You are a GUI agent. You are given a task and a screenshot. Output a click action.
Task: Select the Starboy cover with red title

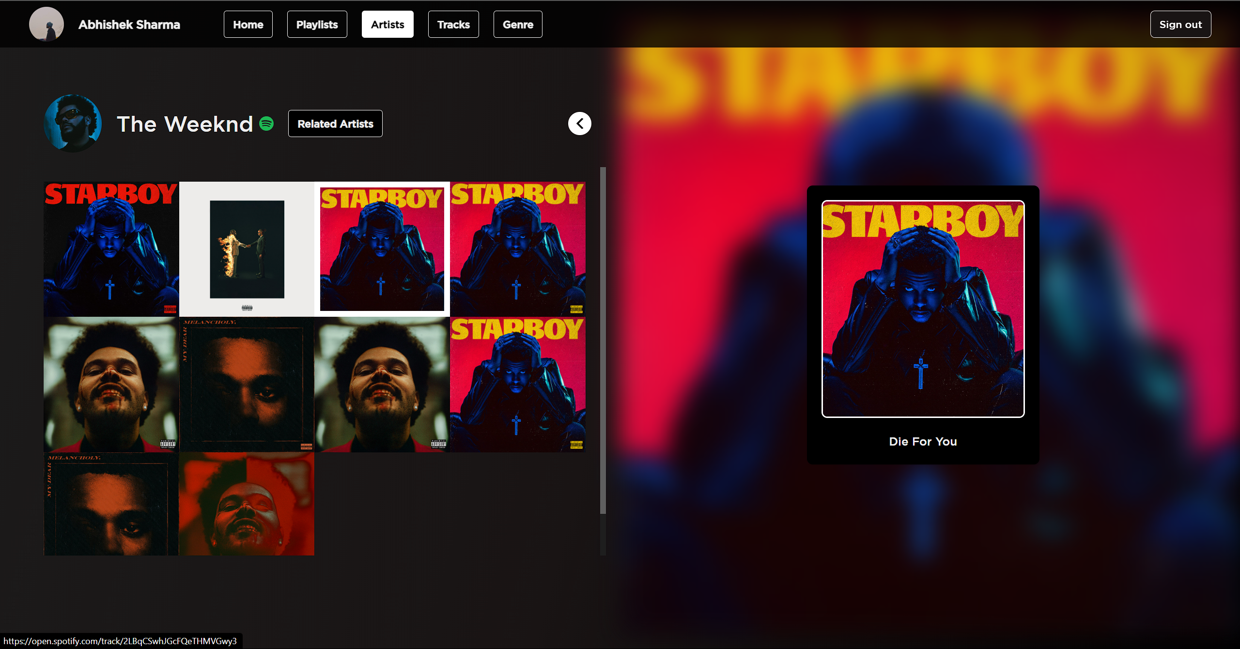pyautogui.click(x=111, y=249)
